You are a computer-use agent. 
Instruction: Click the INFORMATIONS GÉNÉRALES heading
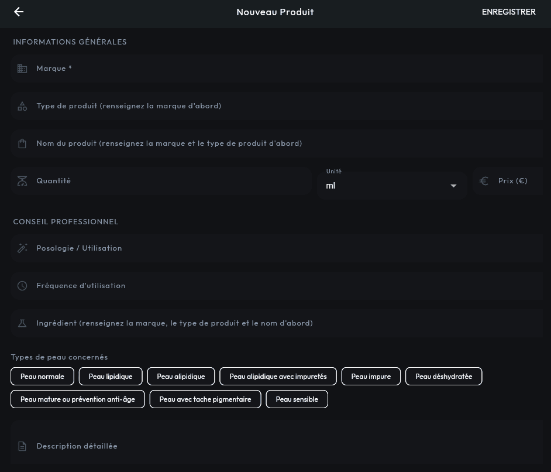70,42
